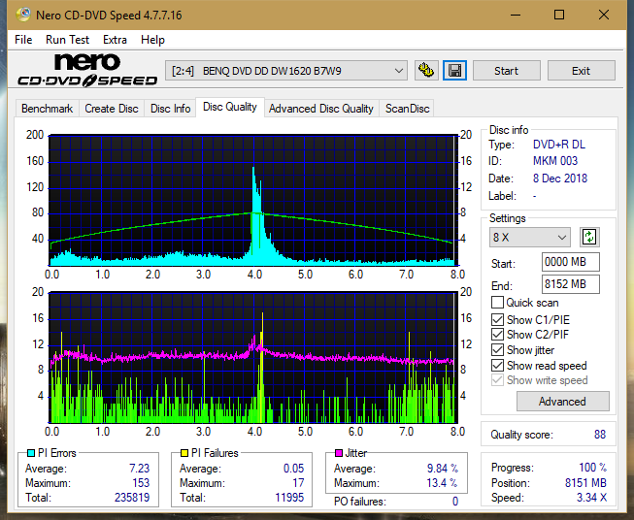
Task: Open the Extra menu
Action: [x=115, y=40]
